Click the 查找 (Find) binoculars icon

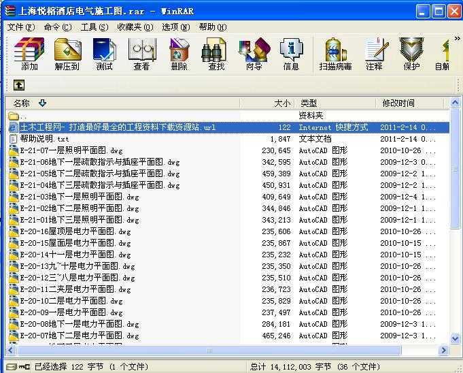tap(214, 50)
